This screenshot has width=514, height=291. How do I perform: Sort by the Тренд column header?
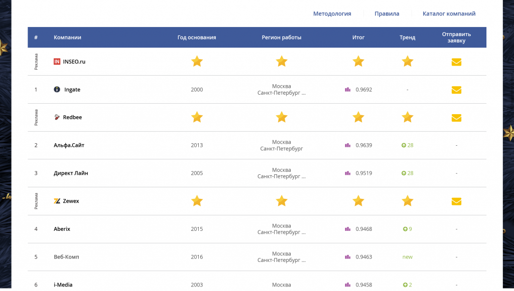[408, 37]
